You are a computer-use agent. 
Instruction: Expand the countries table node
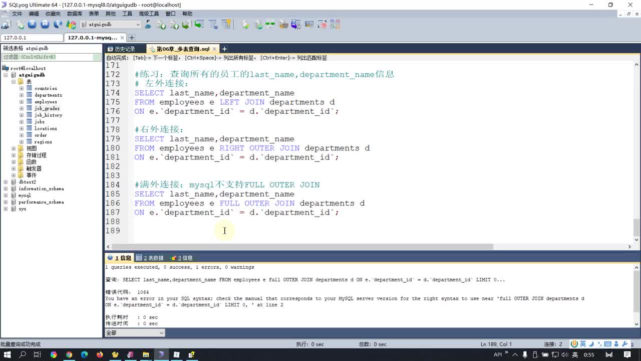[22, 88]
